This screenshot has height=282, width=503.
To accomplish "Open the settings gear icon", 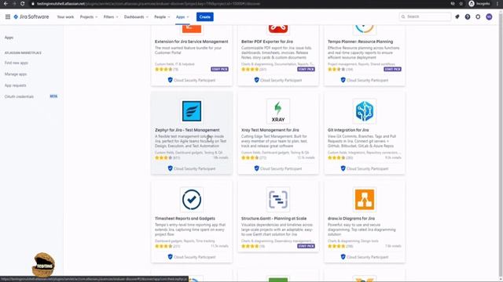I will coord(478,16).
